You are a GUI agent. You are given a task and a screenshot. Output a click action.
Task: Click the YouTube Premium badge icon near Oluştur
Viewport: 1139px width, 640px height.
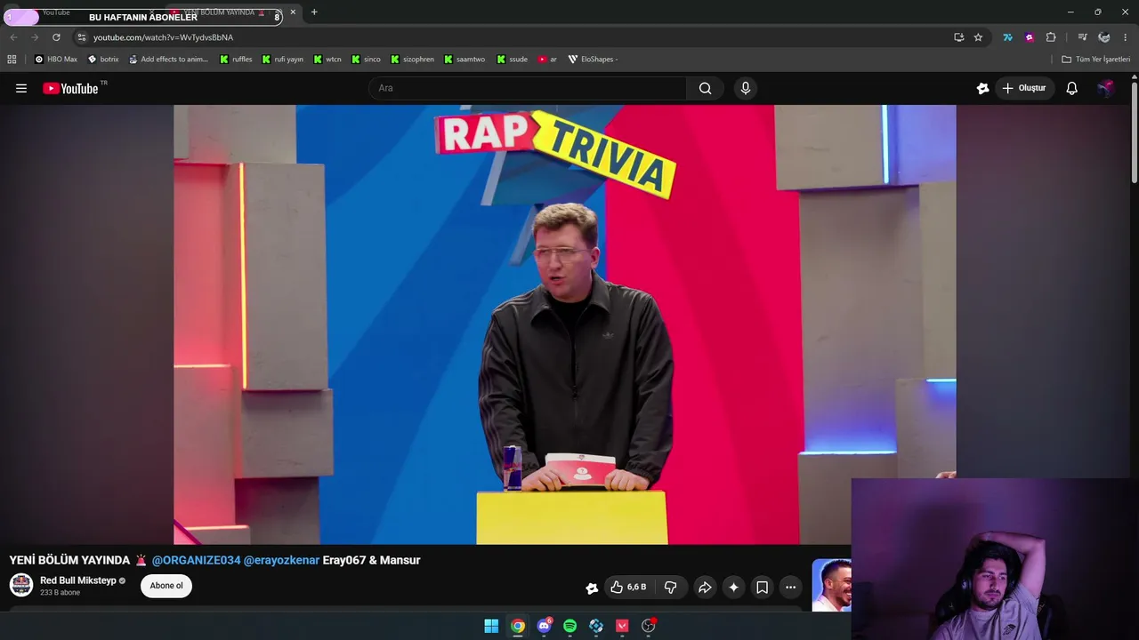tap(982, 88)
